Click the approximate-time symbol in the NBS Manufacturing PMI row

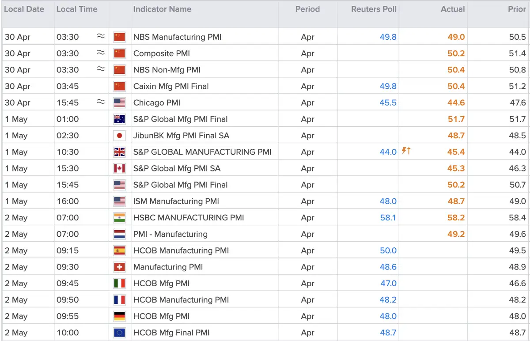[x=101, y=37]
